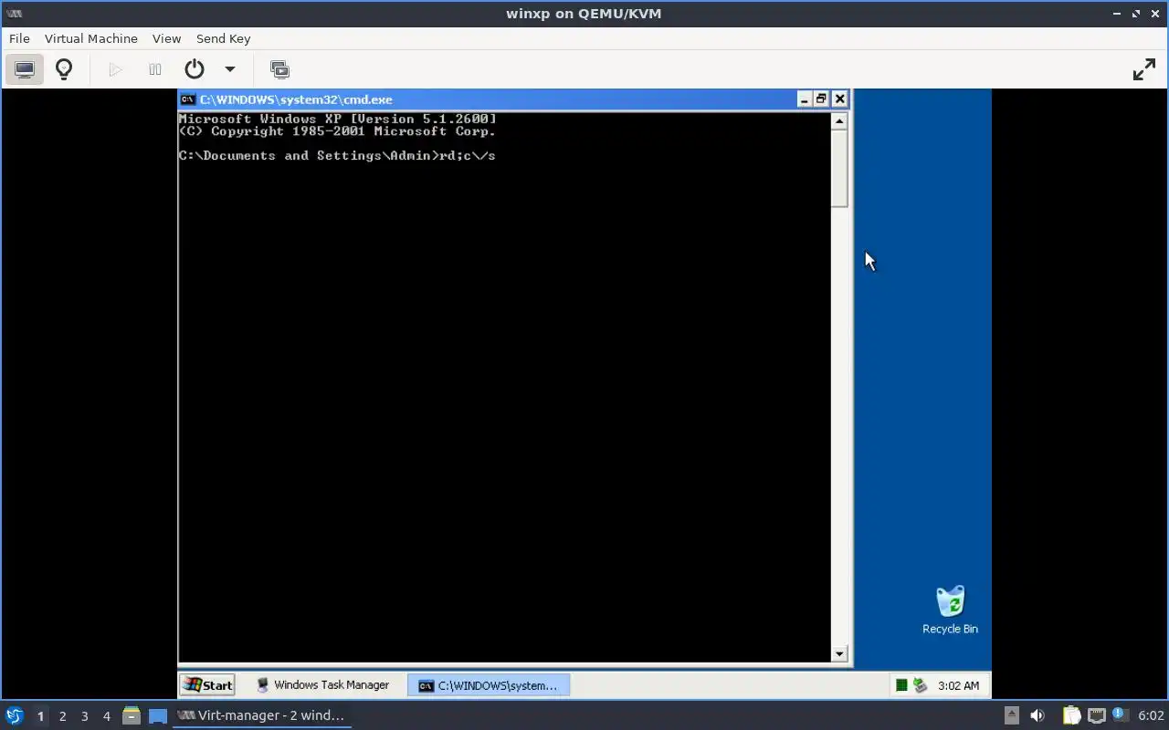Click the XP network tray icon

tap(921, 685)
